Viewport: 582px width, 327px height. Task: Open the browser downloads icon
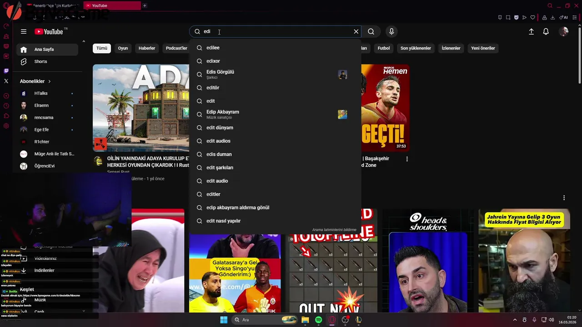tap(552, 18)
